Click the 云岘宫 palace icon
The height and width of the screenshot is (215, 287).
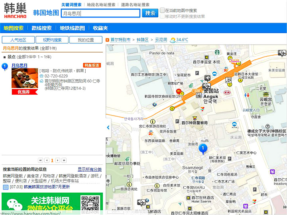pos(266,94)
